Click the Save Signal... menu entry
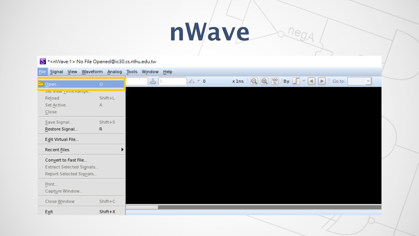 (81, 122)
